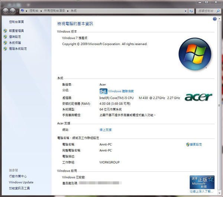Open 行動作業中心 link

pyautogui.click(x=18, y=176)
